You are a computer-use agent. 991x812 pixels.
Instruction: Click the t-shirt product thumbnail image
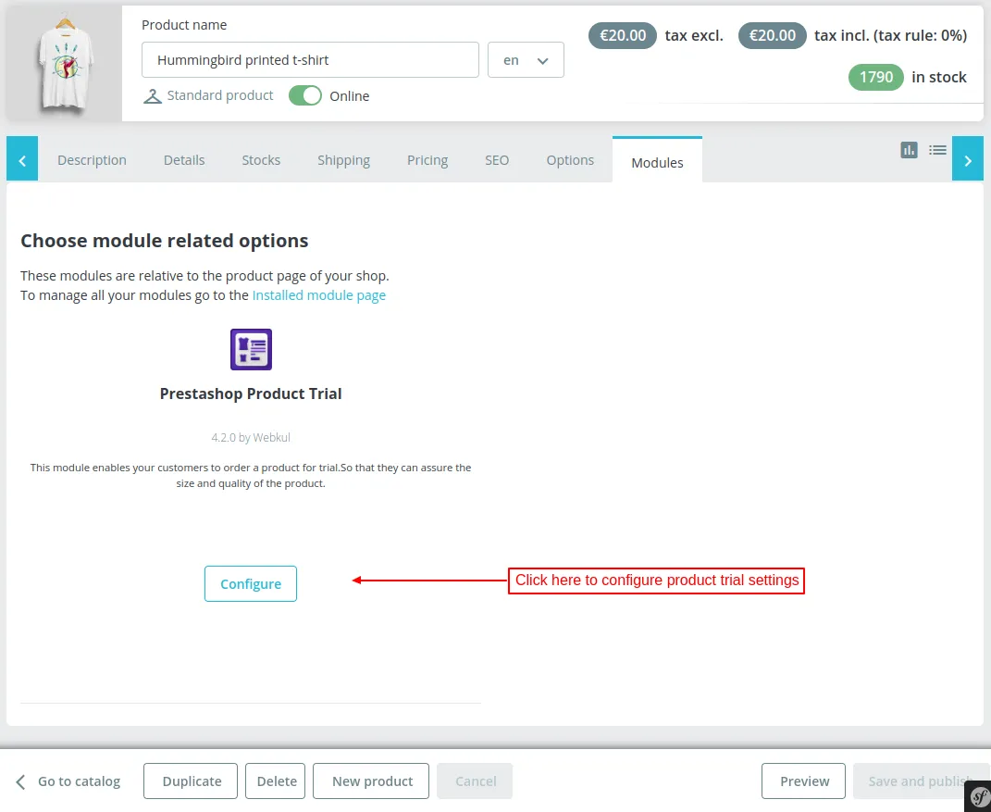point(65,65)
